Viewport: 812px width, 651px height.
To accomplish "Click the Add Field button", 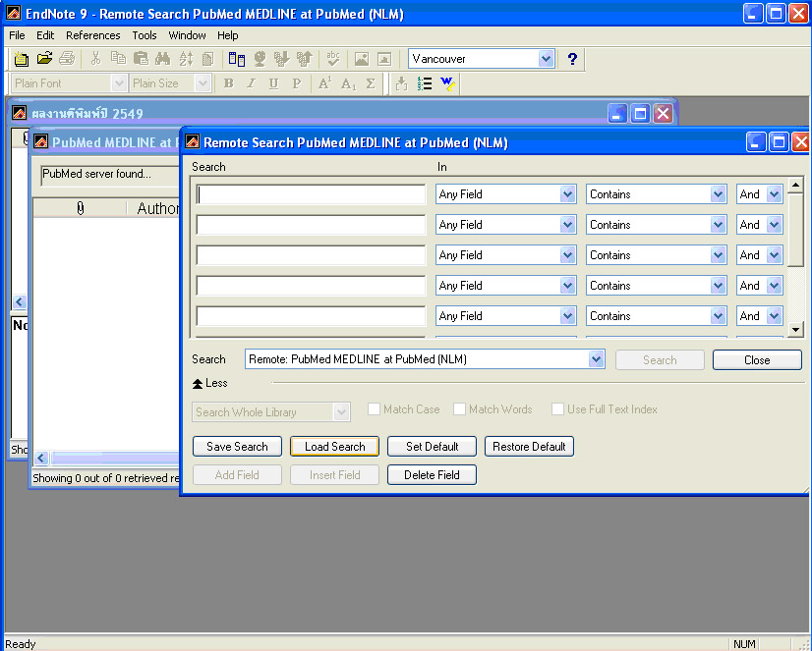I will [x=237, y=474].
